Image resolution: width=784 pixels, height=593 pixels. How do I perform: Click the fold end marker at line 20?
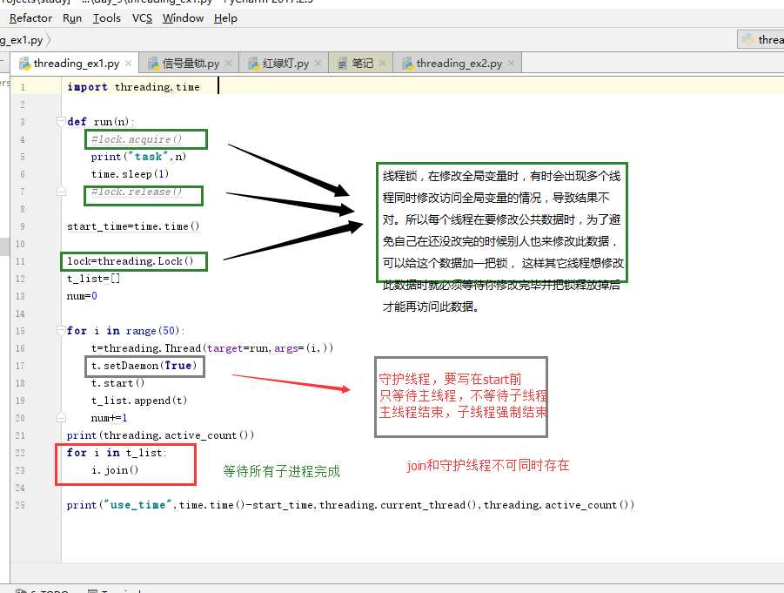(x=61, y=417)
